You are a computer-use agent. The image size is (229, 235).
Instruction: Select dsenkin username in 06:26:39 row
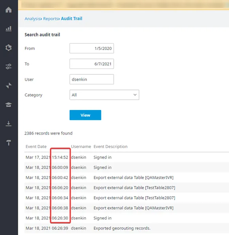pos(79,228)
